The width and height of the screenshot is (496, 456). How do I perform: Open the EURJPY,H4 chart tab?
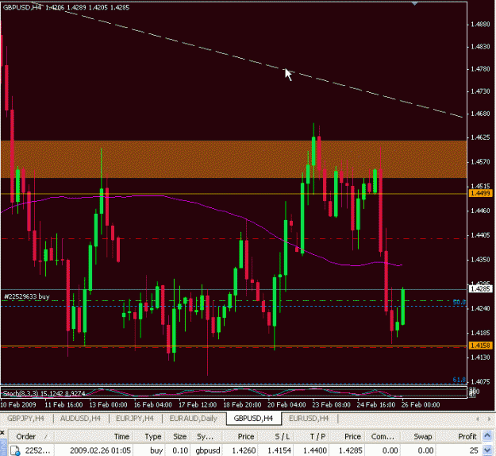[135, 419]
